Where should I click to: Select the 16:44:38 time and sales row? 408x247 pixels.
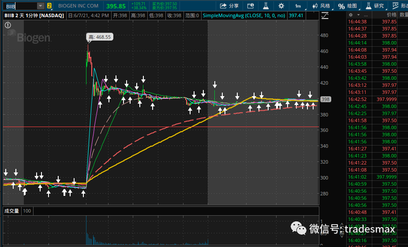point(377,22)
